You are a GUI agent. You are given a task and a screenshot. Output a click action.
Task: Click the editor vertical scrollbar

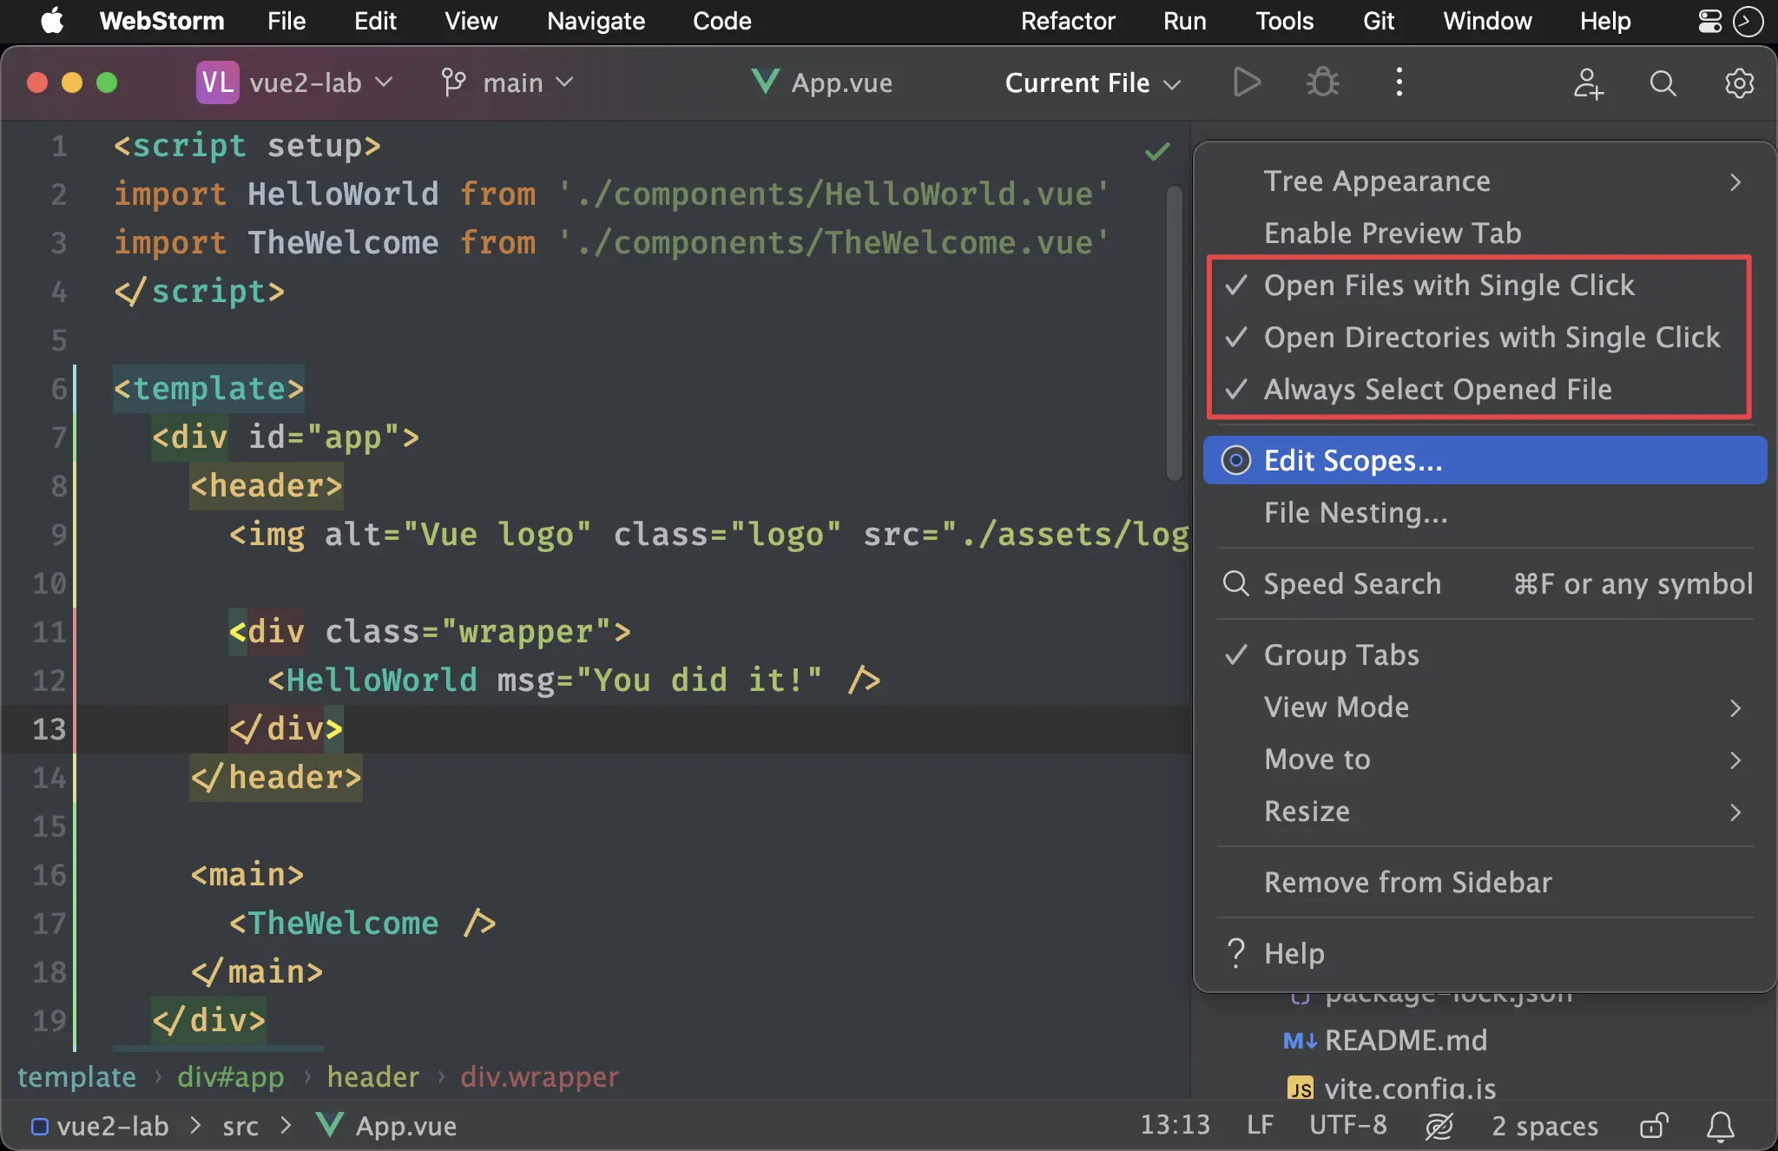pyautogui.click(x=1174, y=333)
